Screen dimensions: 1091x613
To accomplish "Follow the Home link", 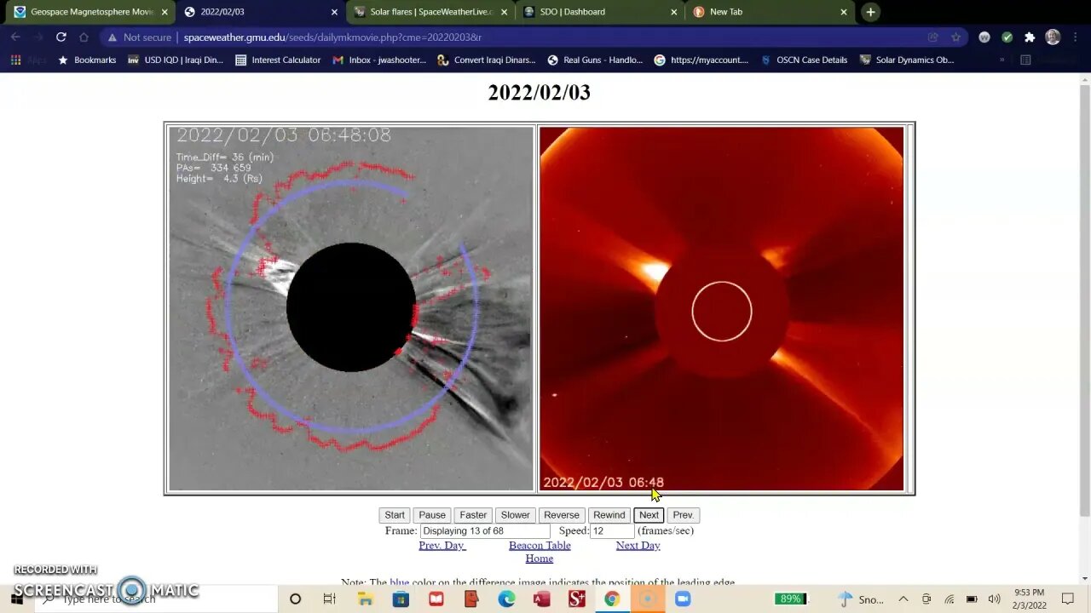I will [540, 559].
